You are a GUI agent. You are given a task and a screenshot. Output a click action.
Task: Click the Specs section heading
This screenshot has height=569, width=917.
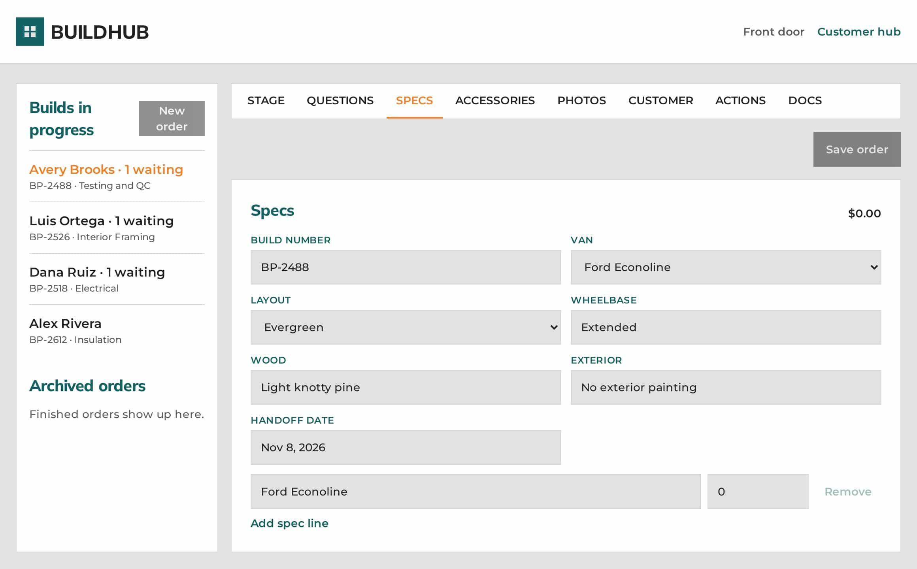coord(272,211)
